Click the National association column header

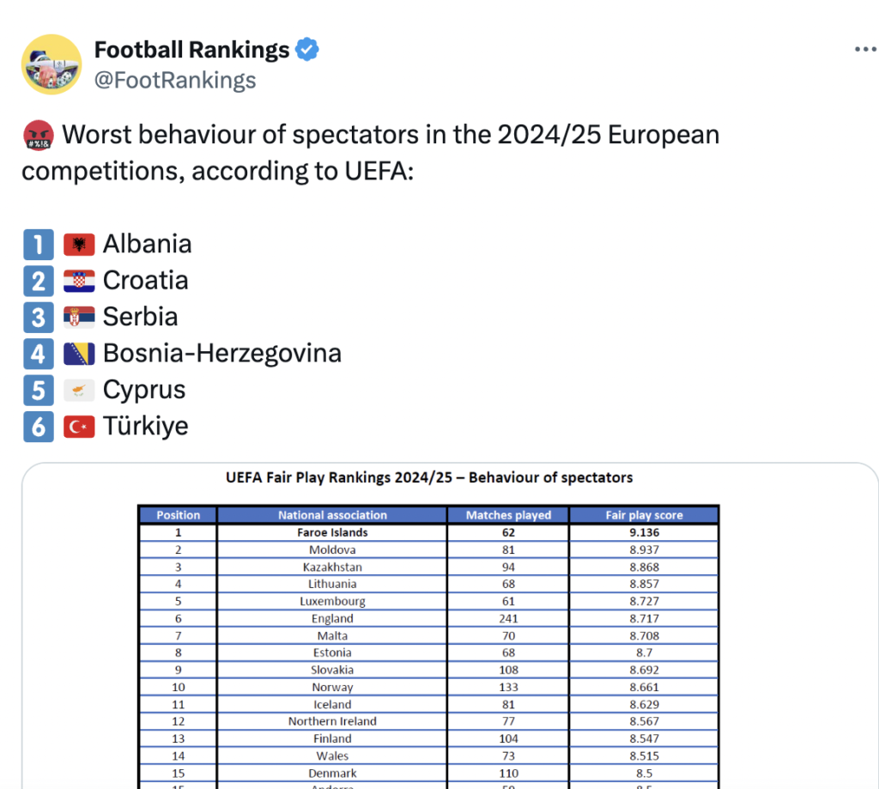pyautogui.click(x=332, y=515)
